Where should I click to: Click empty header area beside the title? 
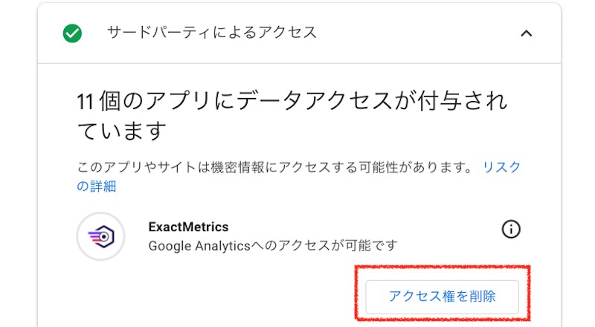(x=417, y=33)
